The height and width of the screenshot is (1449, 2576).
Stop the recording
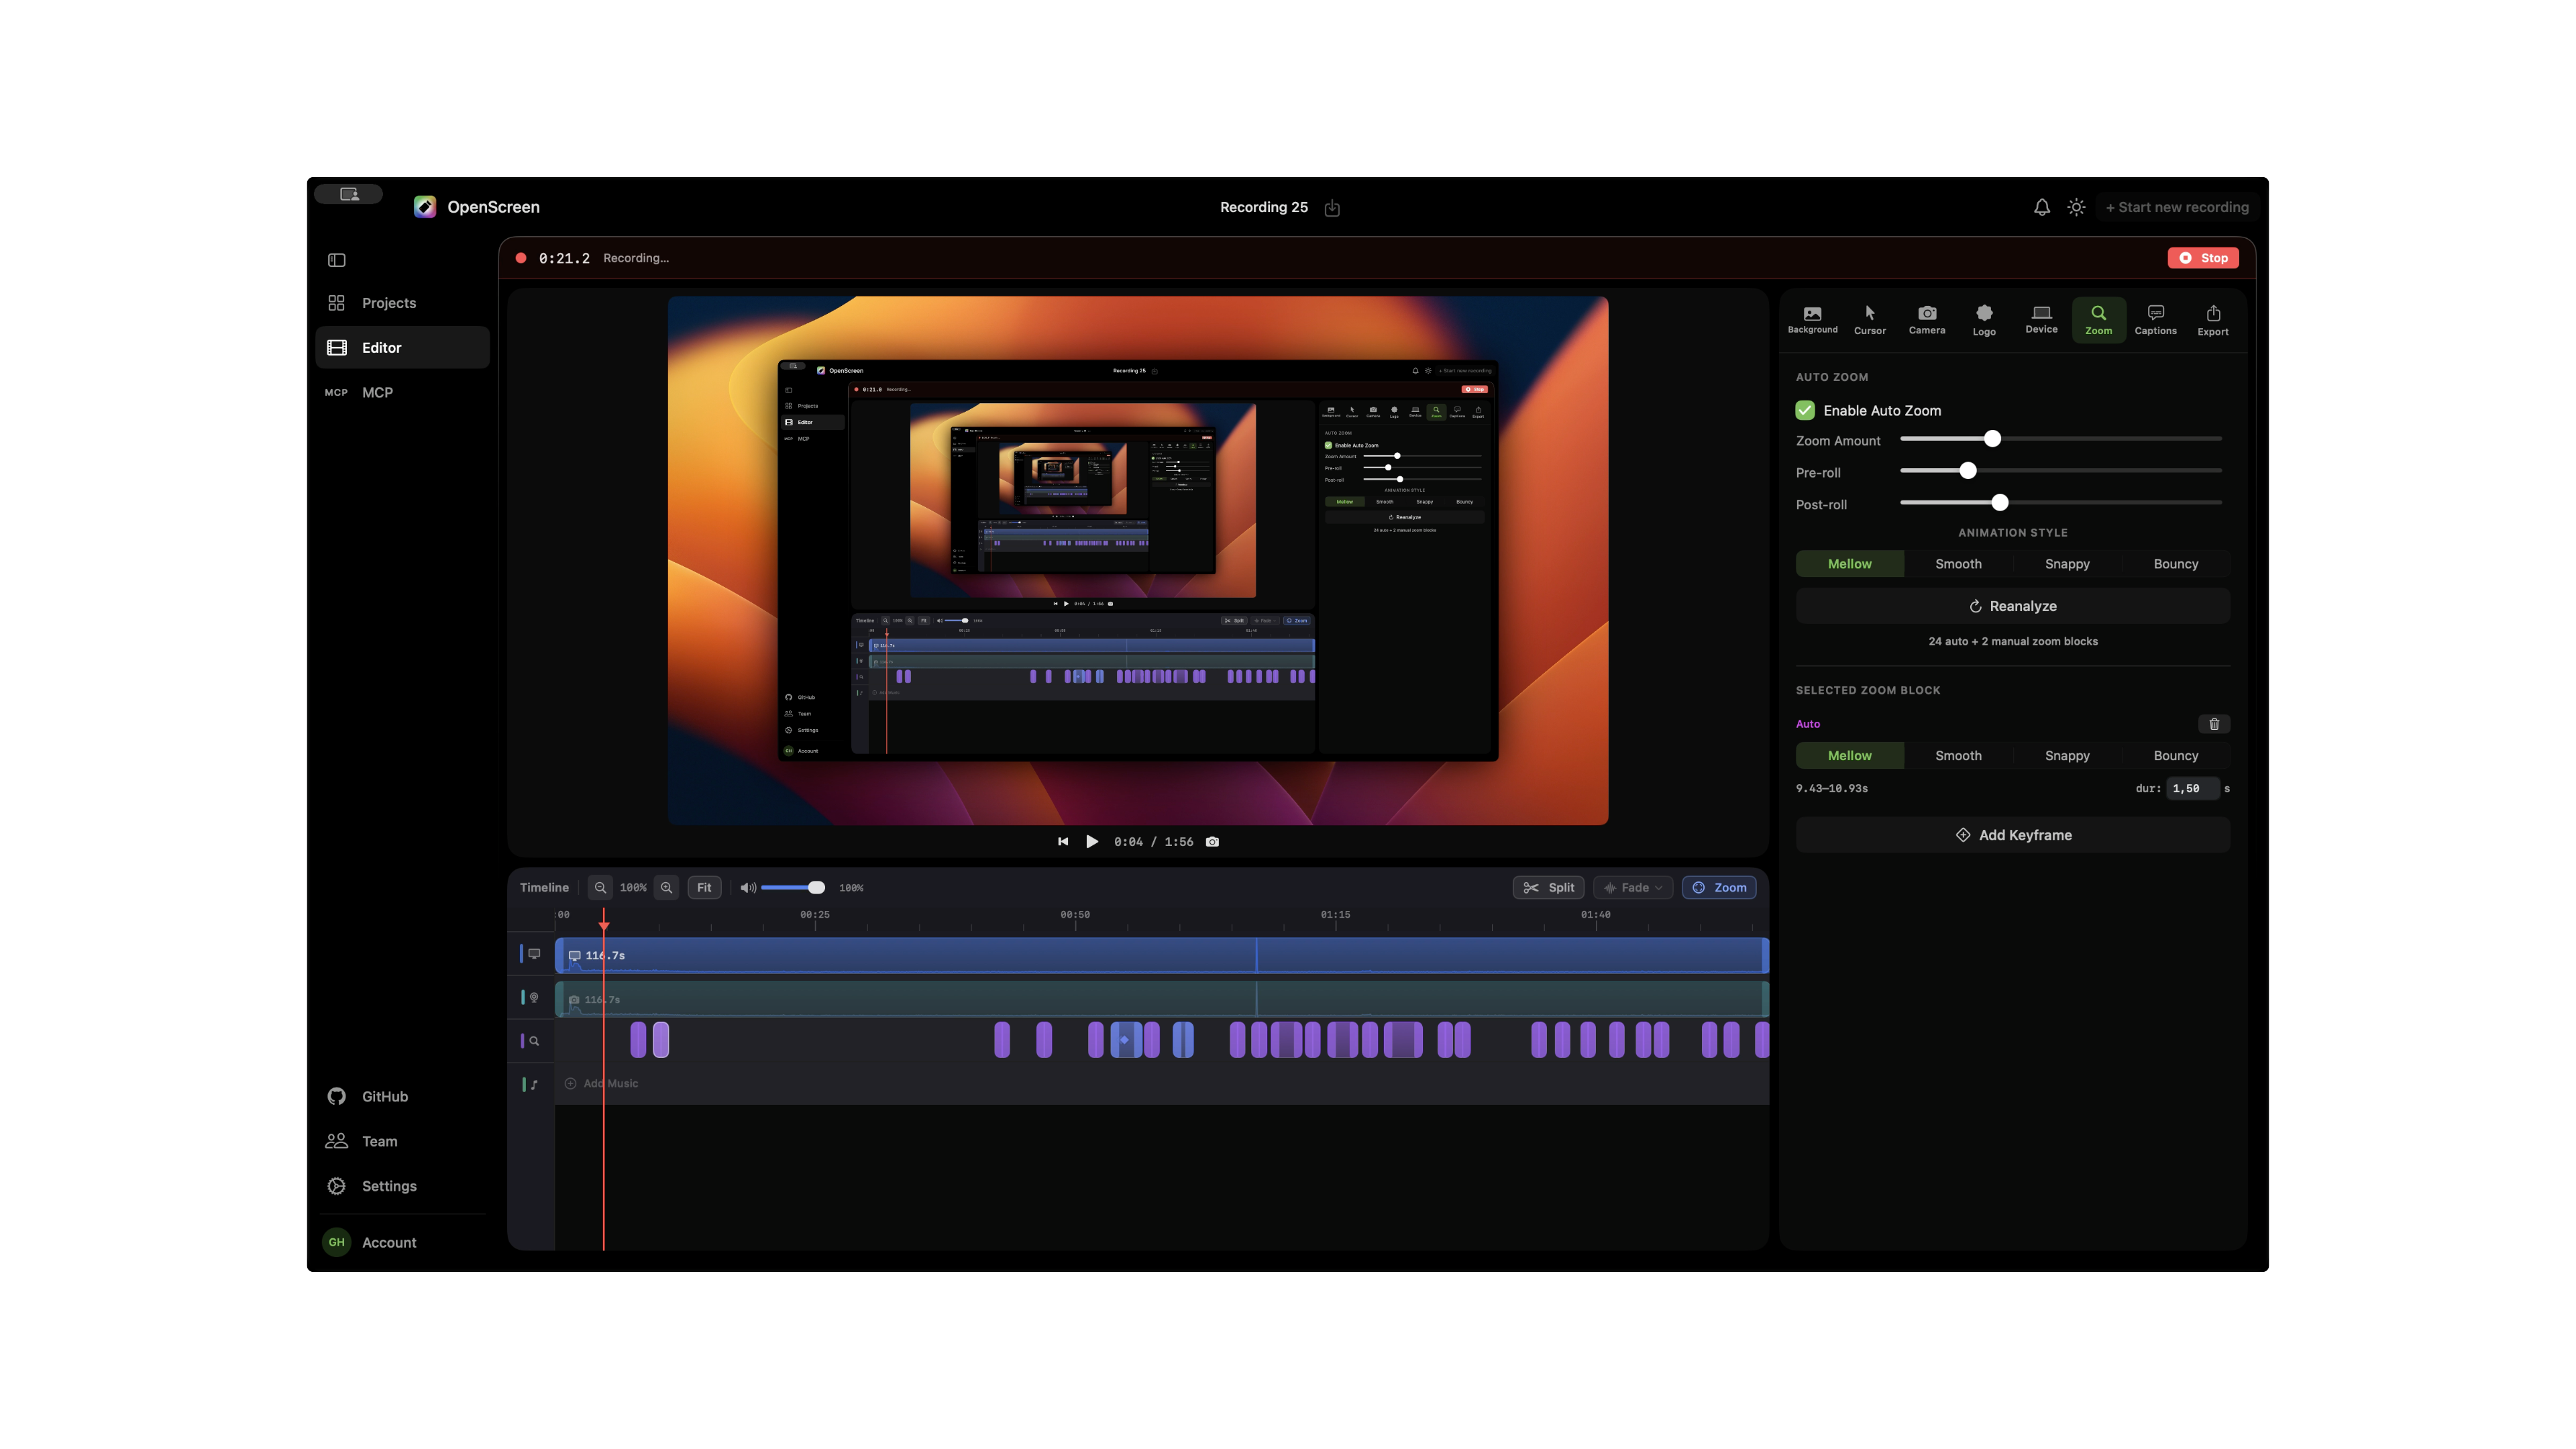click(2203, 258)
